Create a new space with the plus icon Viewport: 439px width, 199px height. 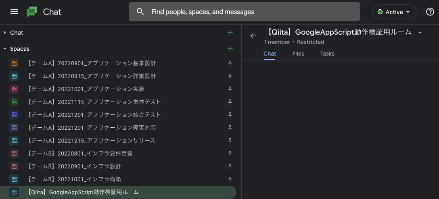coord(230,49)
